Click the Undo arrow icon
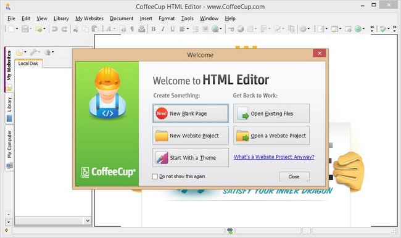 54,29
